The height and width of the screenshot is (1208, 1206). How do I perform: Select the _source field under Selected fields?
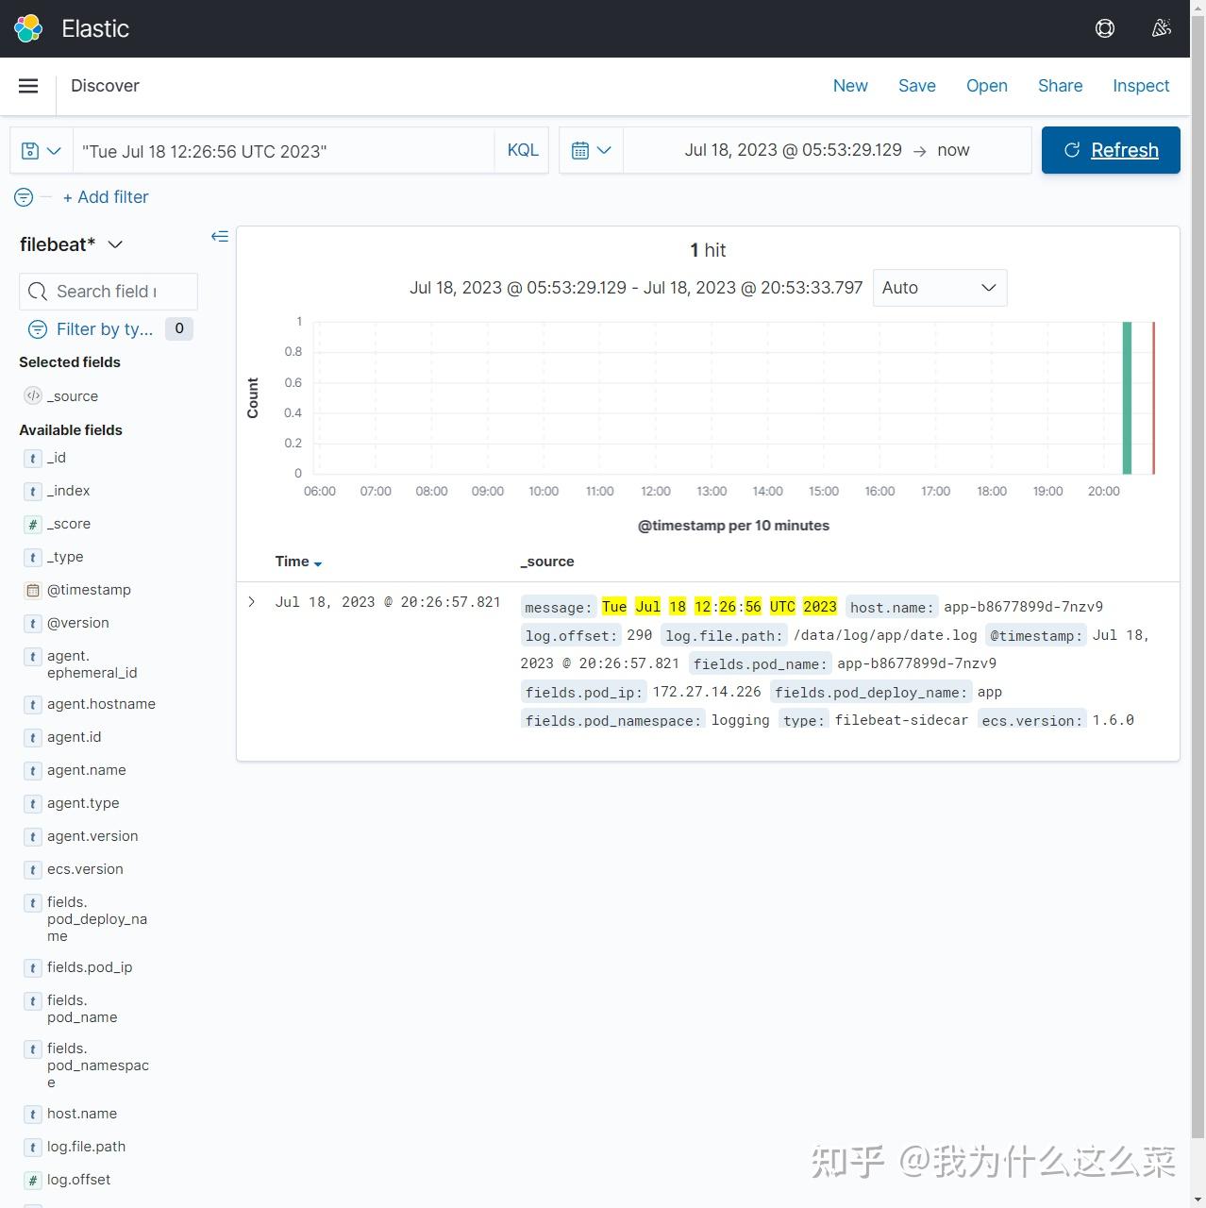point(73,396)
